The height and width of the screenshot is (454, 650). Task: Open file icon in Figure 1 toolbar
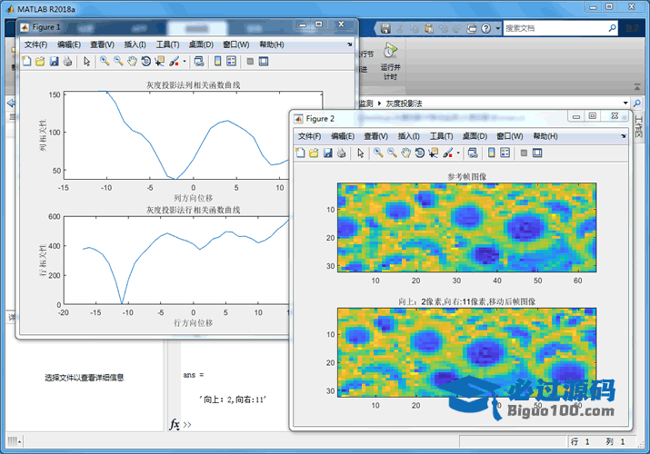click(40, 62)
